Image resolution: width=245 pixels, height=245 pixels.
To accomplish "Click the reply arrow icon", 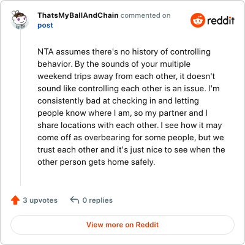I will click(75, 200).
